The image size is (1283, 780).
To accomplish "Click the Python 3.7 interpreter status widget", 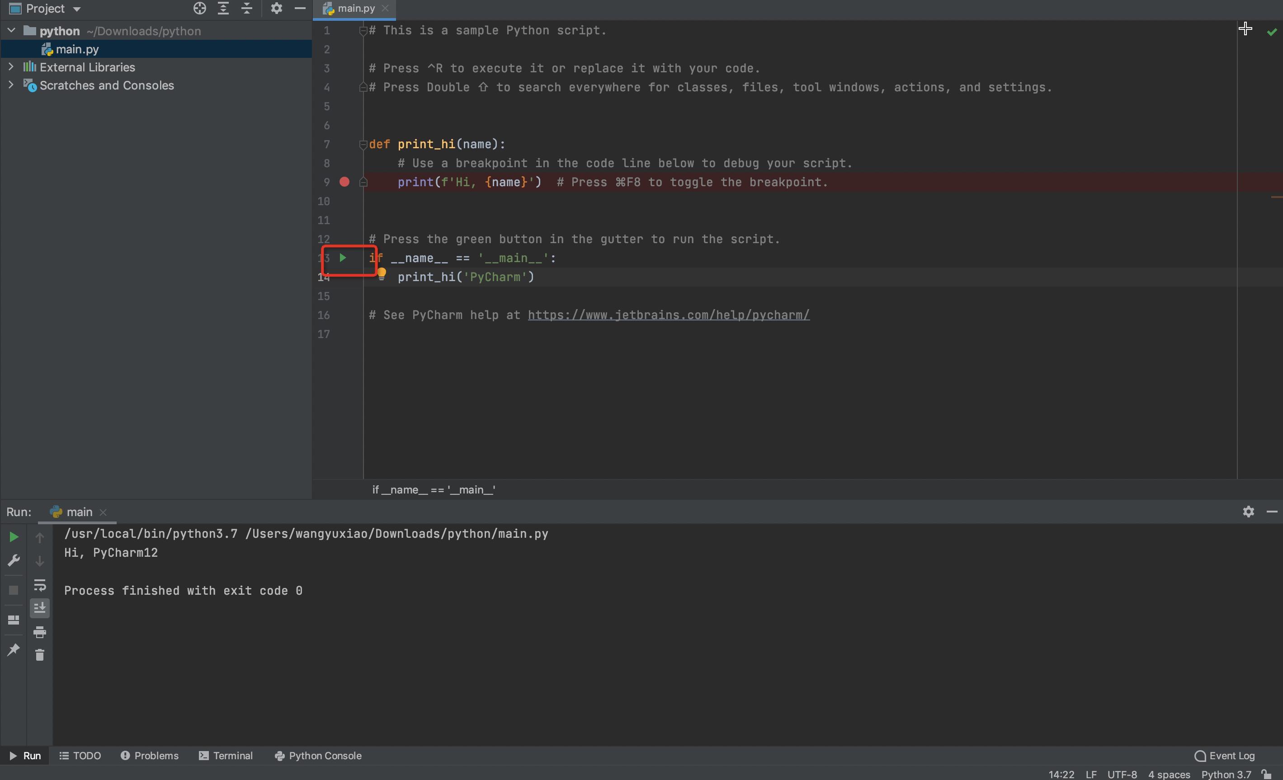I will click(1226, 774).
